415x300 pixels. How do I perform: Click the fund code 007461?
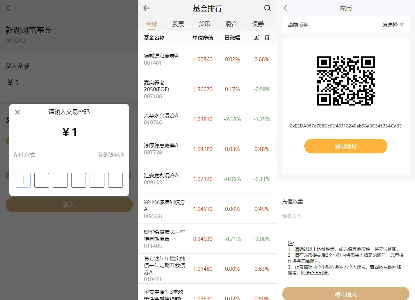point(153,63)
